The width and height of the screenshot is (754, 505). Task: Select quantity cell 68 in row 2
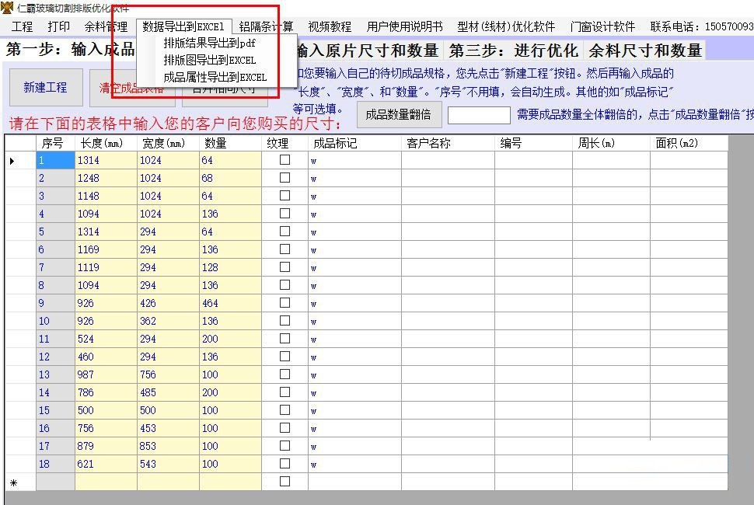(230, 178)
